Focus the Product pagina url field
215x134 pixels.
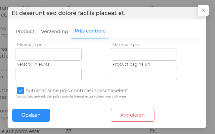144,74
